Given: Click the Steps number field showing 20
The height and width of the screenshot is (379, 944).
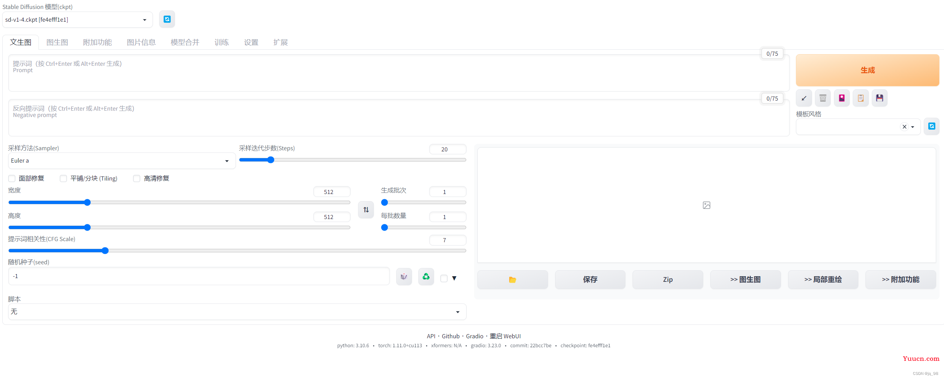Looking at the screenshot, I should (448, 149).
